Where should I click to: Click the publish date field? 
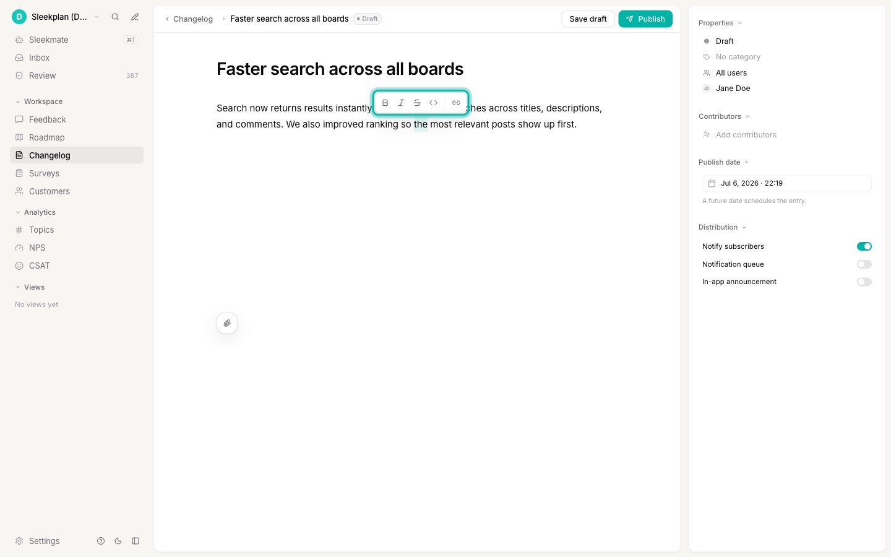(787, 183)
